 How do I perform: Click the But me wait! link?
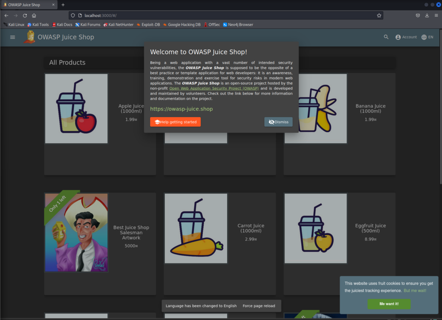tap(415, 290)
